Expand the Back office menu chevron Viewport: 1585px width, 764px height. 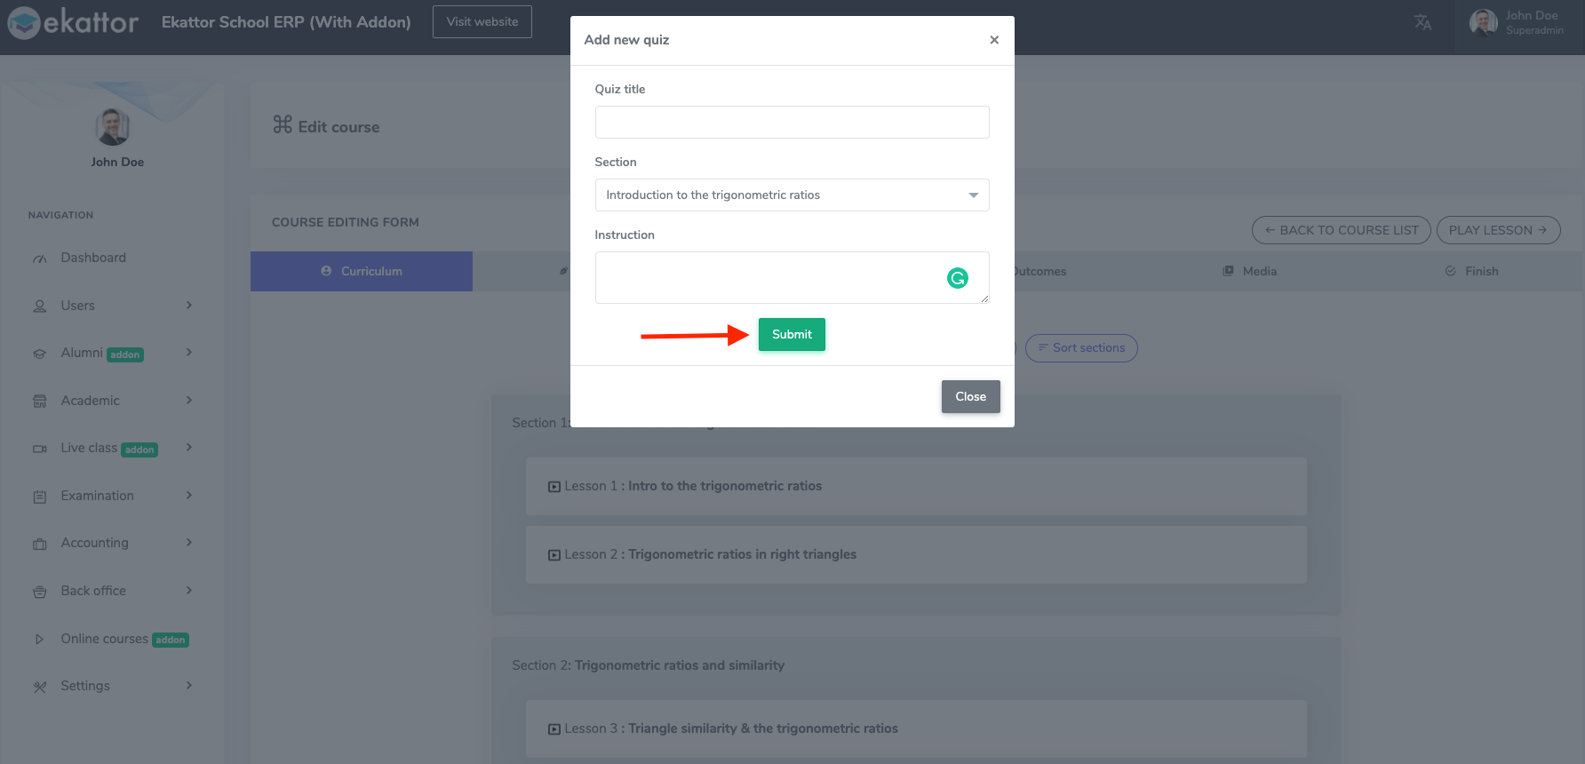click(189, 590)
